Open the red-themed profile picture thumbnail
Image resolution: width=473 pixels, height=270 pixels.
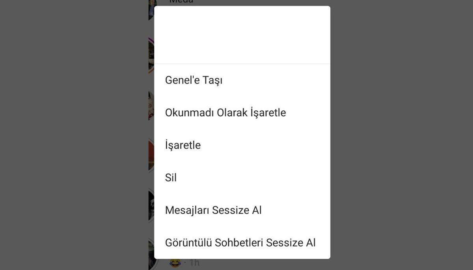coord(152,154)
